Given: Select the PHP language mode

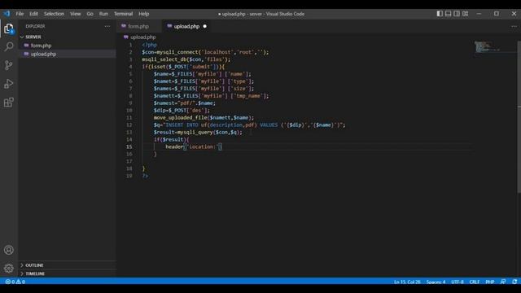Looking at the screenshot, I should pyautogui.click(x=490, y=282).
